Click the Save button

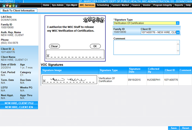coord(174,128)
